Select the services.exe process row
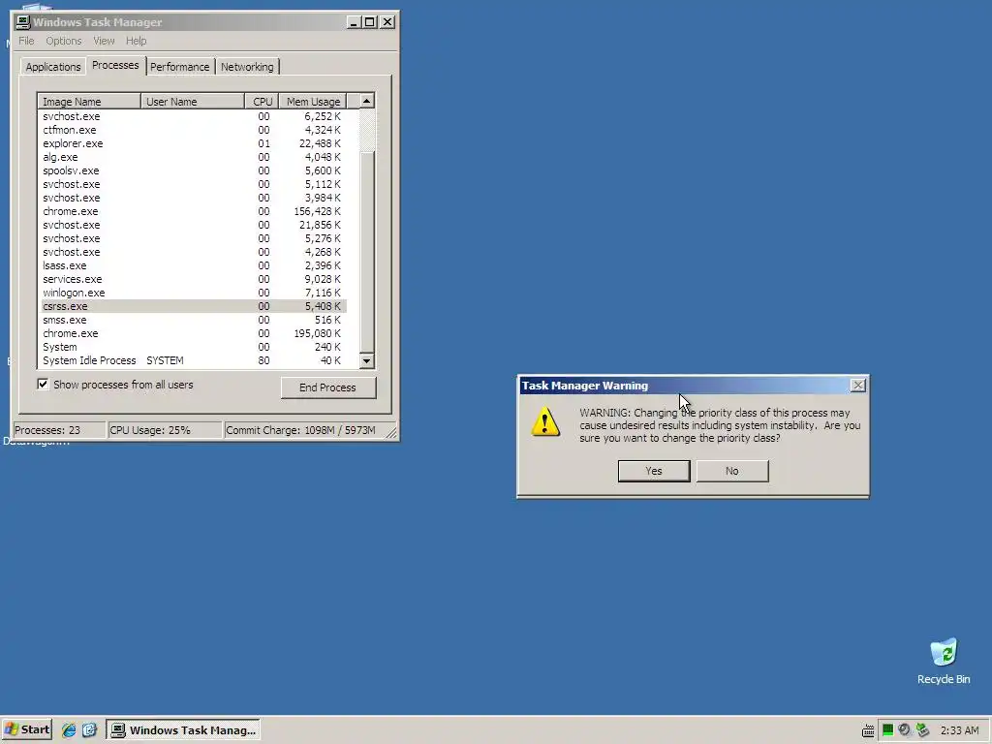 (193, 279)
